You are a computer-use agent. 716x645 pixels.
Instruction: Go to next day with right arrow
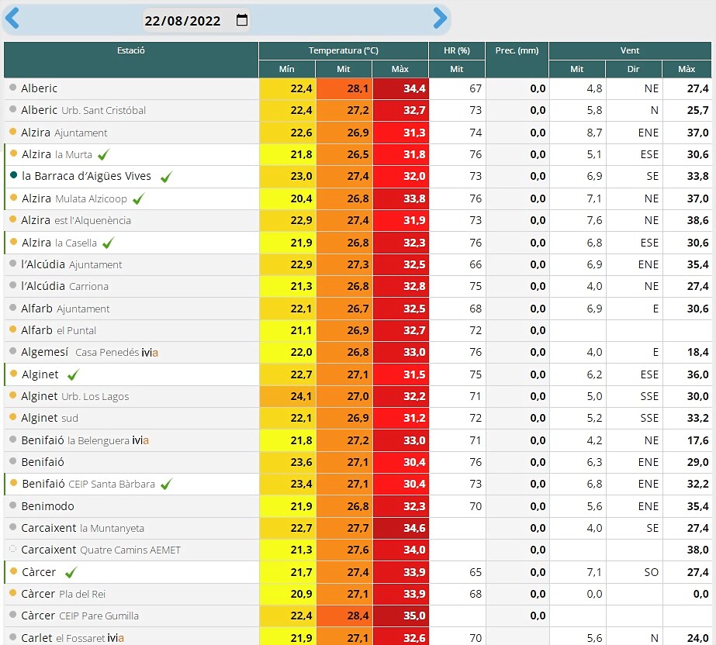(440, 19)
